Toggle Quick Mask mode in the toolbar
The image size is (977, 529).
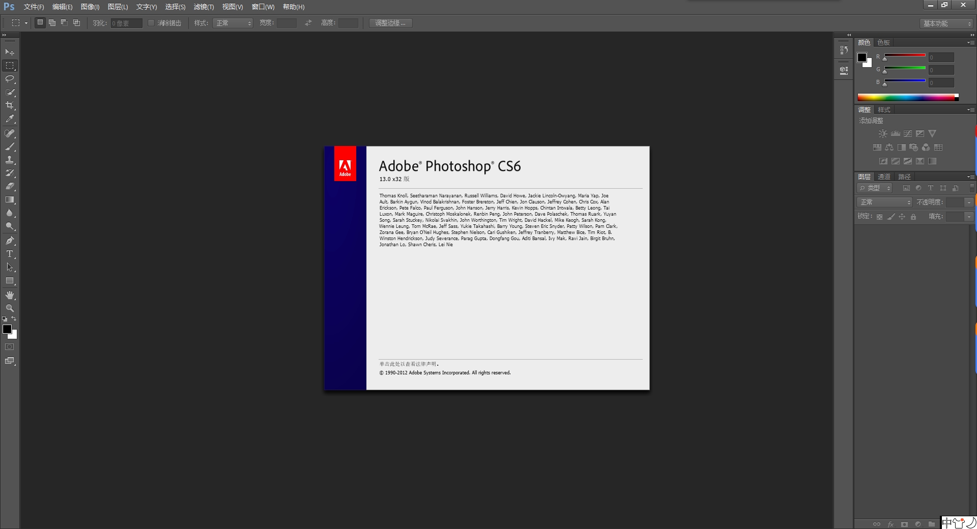pyautogui.click(x=9, y=347)
